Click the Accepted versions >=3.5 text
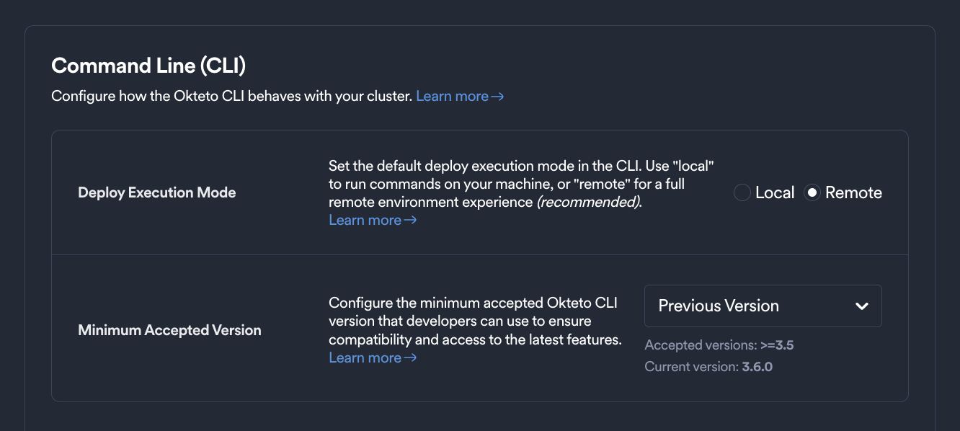960x431 pixels. click(x=719, y=345)
